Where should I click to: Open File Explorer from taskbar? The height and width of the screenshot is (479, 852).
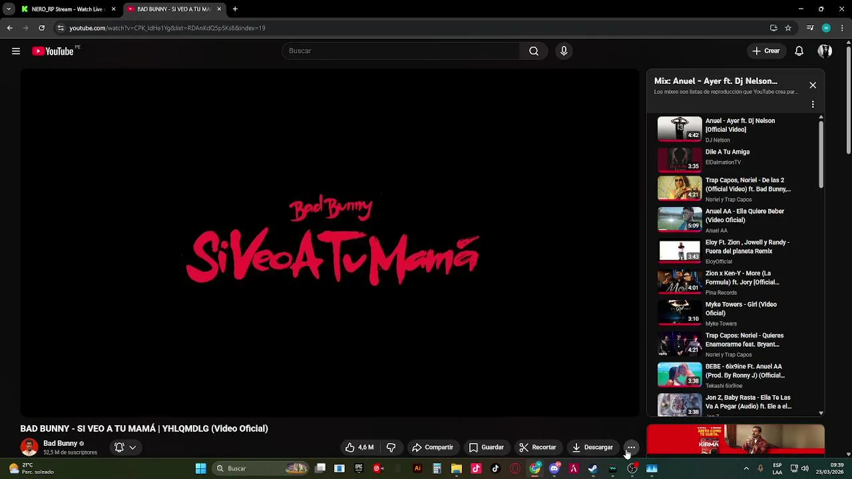(456, 468)
